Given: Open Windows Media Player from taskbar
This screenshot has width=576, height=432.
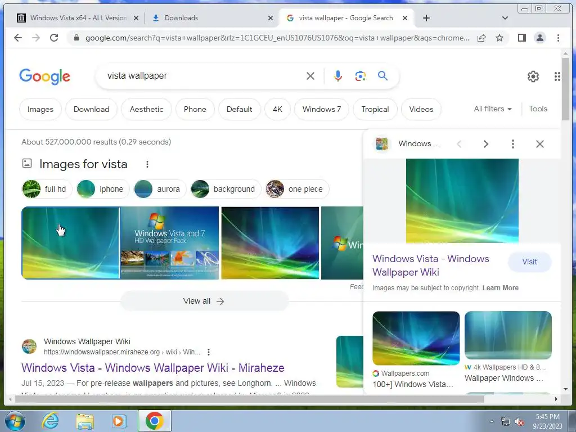Looking at the screenshot, I should click(x=119, y=421).
